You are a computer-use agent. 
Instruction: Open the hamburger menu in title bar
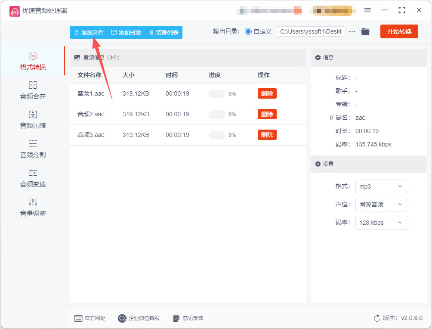[x=367, y=10]
